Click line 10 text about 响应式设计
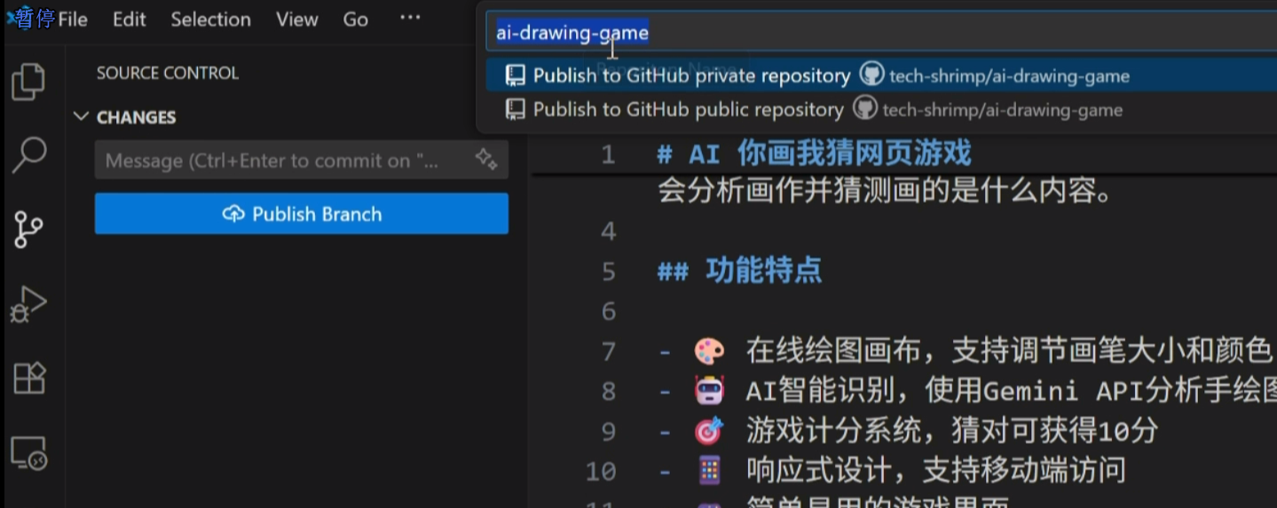1277x508 pixels. [935, 470]
